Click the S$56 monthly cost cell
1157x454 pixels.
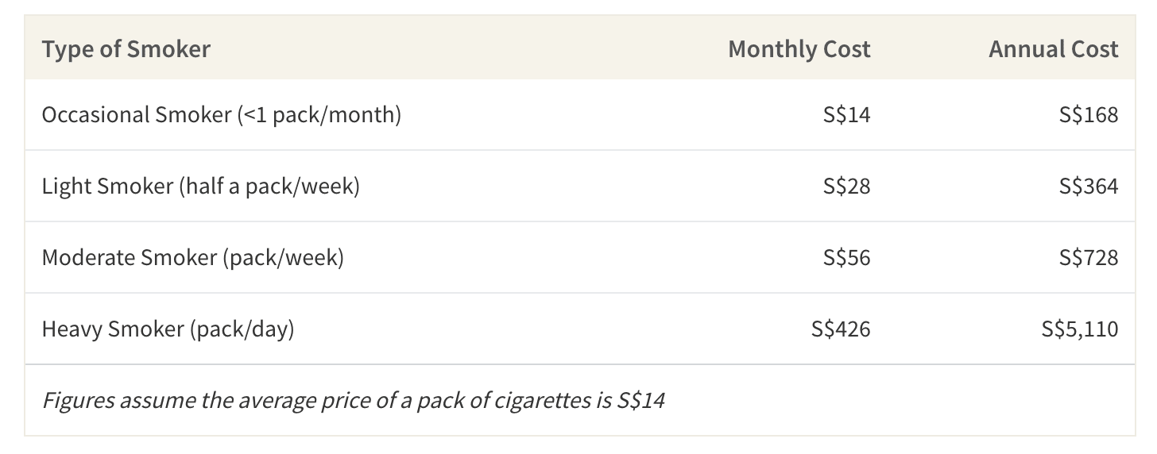[847, 258]
